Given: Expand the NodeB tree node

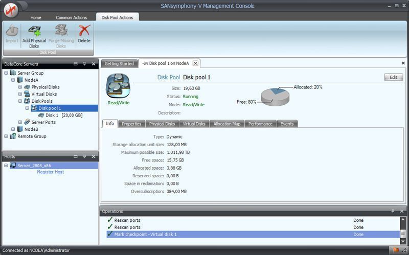Looking at the screenshot, I should (13, 129).
